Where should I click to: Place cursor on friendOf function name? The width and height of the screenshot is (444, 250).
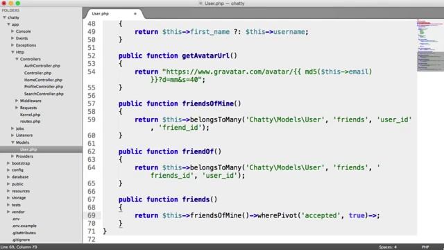click(198, 151)
